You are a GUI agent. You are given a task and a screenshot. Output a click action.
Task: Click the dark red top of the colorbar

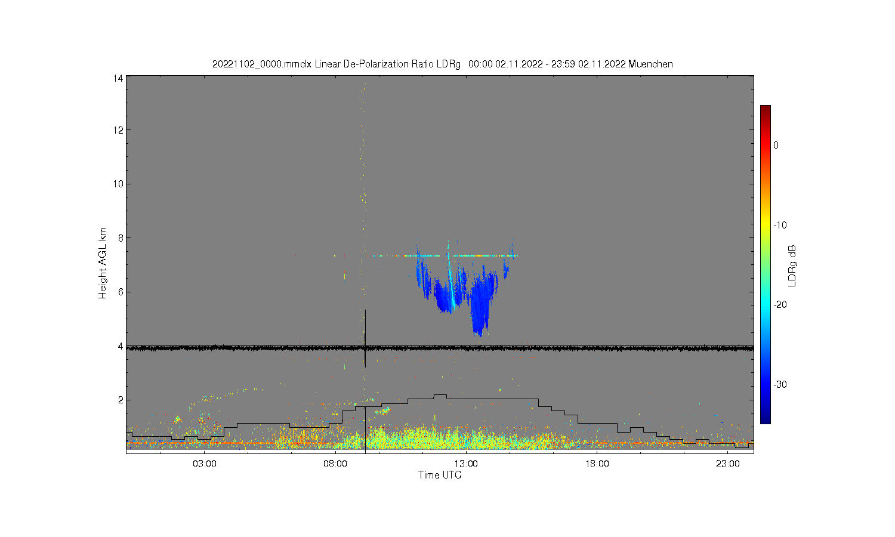point(765,109)
